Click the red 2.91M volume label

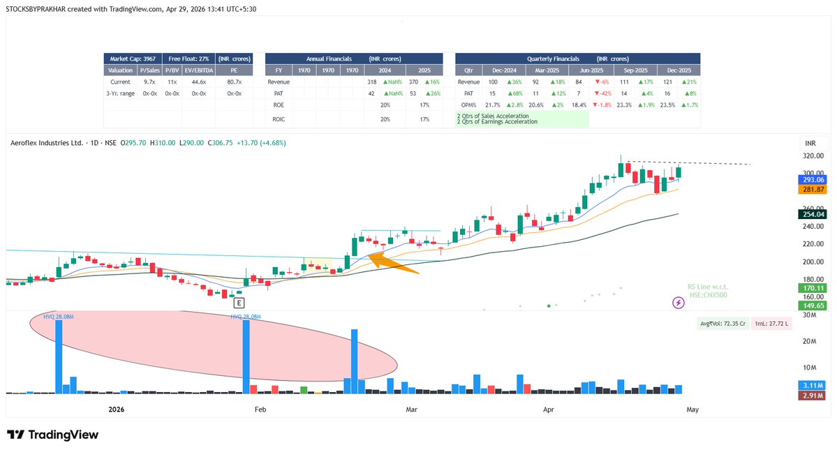(x=813, y=395)
